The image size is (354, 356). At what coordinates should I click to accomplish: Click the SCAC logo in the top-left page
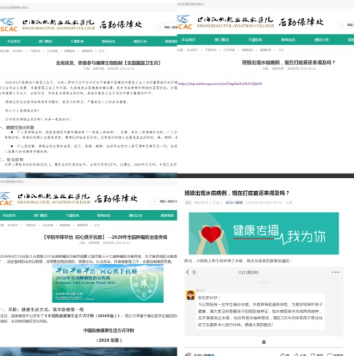coord(9,25)
